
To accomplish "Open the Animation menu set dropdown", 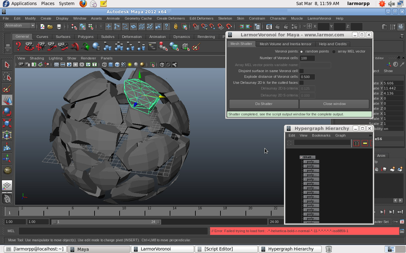I will 20,26.
